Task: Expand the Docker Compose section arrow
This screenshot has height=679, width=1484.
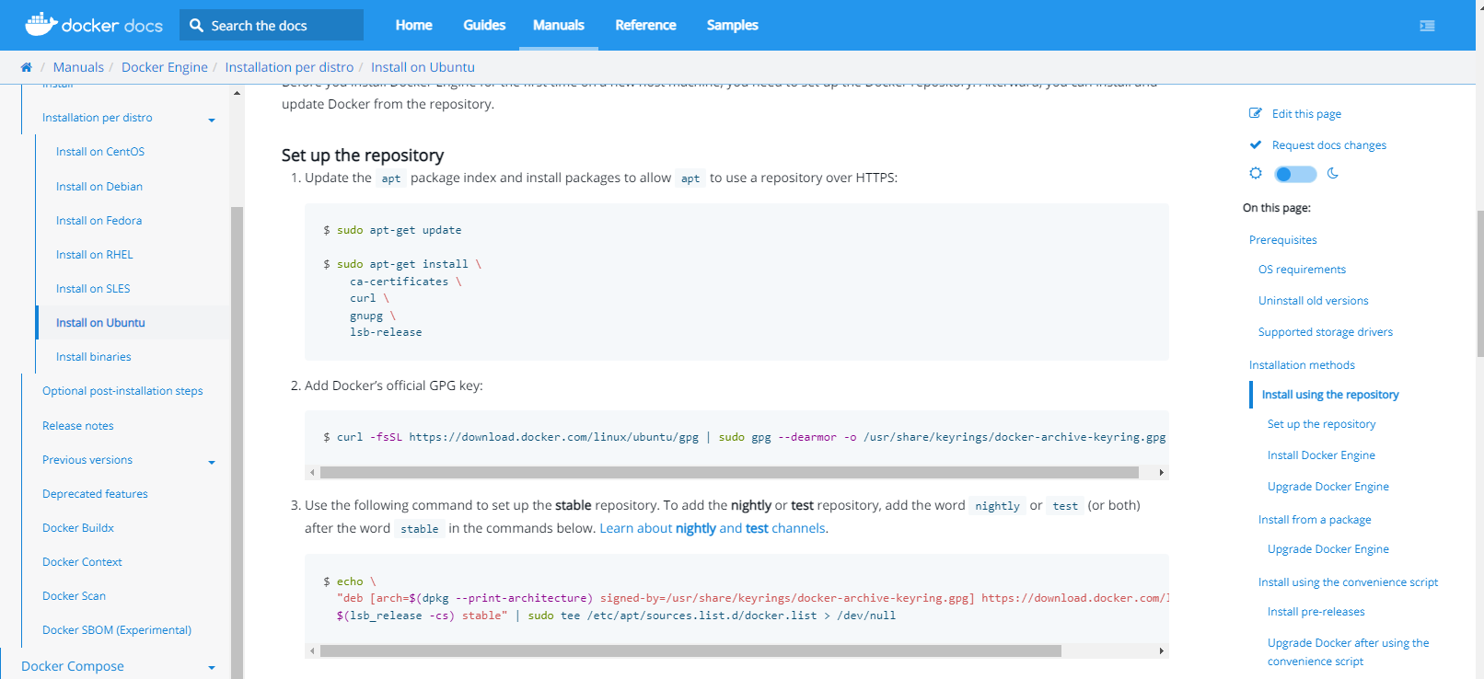Action: 212,668
